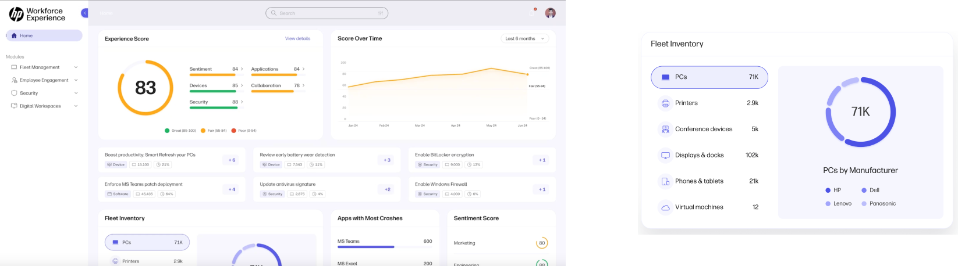Click the HP Workforce Experience logo
This screenshot has height=266, width=958.
pos(37,15)
